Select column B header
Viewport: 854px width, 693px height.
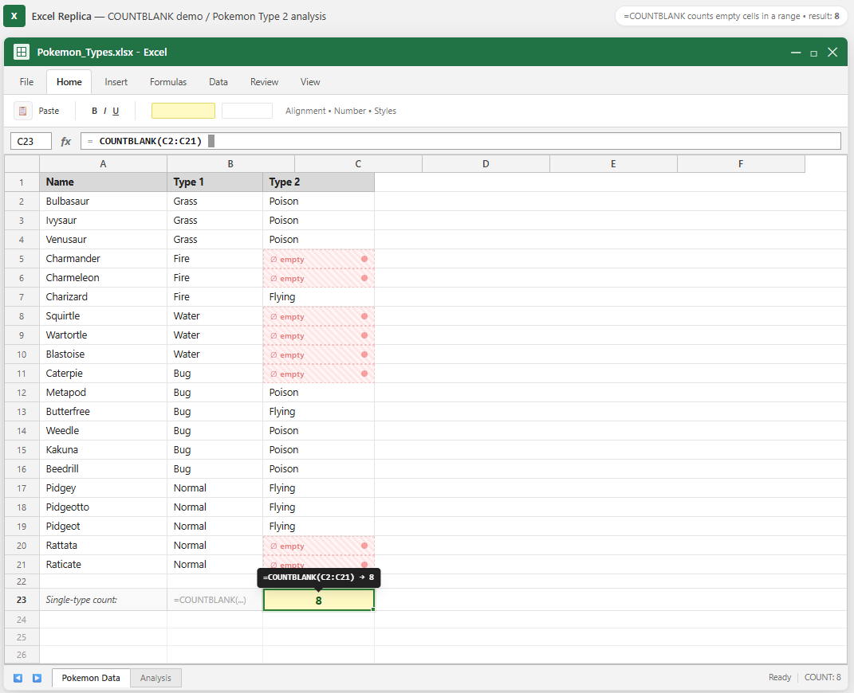pos(230,164)
